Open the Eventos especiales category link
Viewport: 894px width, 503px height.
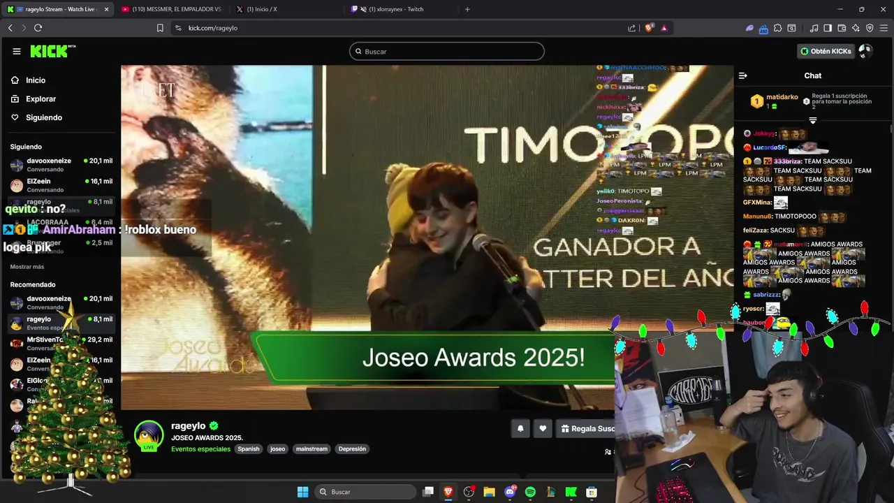[200, 449]
